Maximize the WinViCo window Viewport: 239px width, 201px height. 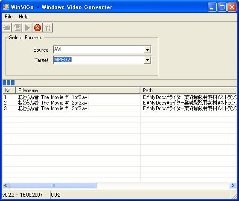click(x=222, y=7)
